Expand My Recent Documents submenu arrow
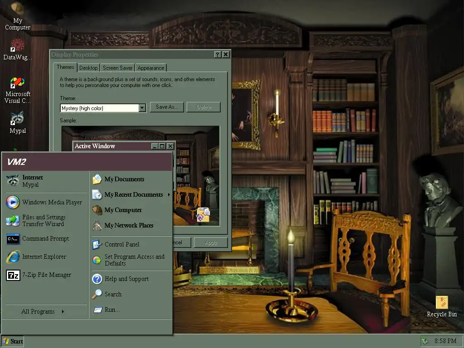 pos(169,195)
